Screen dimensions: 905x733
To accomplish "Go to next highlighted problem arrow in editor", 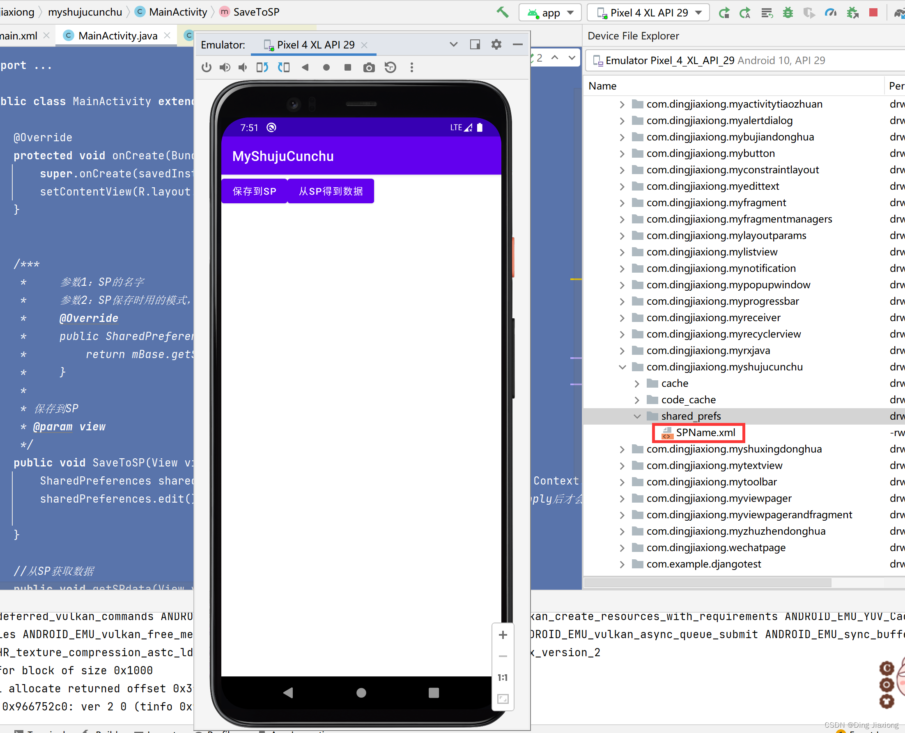I will (572, 57).
